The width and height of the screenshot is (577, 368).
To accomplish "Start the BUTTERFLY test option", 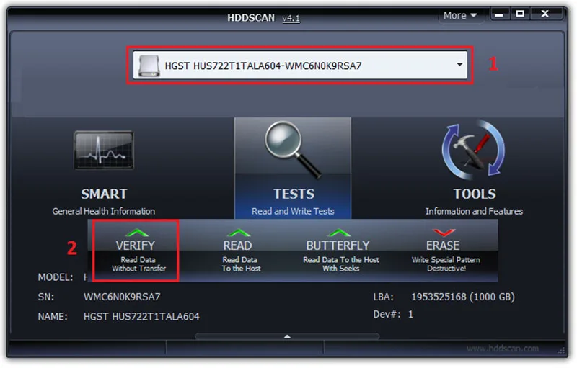I will (x=340, y=251).
